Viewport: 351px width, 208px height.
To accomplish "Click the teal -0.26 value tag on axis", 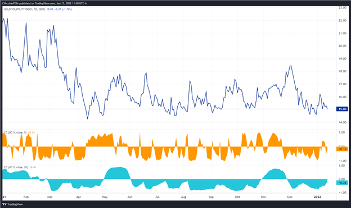I will point(342,183).
